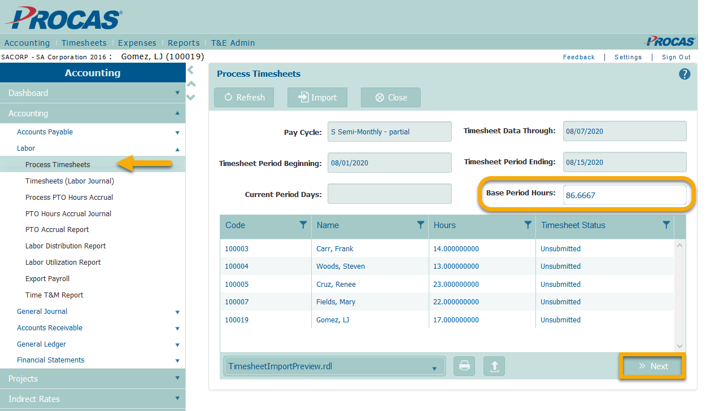Open the Reports top menu

(x=184, y=43)
